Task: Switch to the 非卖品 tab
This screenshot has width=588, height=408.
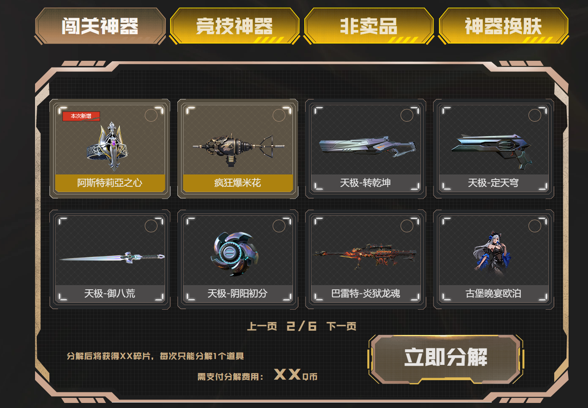Action: point(369,26)
